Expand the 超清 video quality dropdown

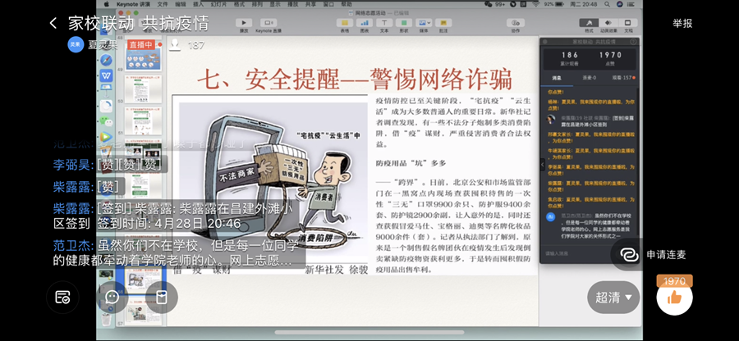(x=613, y=297)
